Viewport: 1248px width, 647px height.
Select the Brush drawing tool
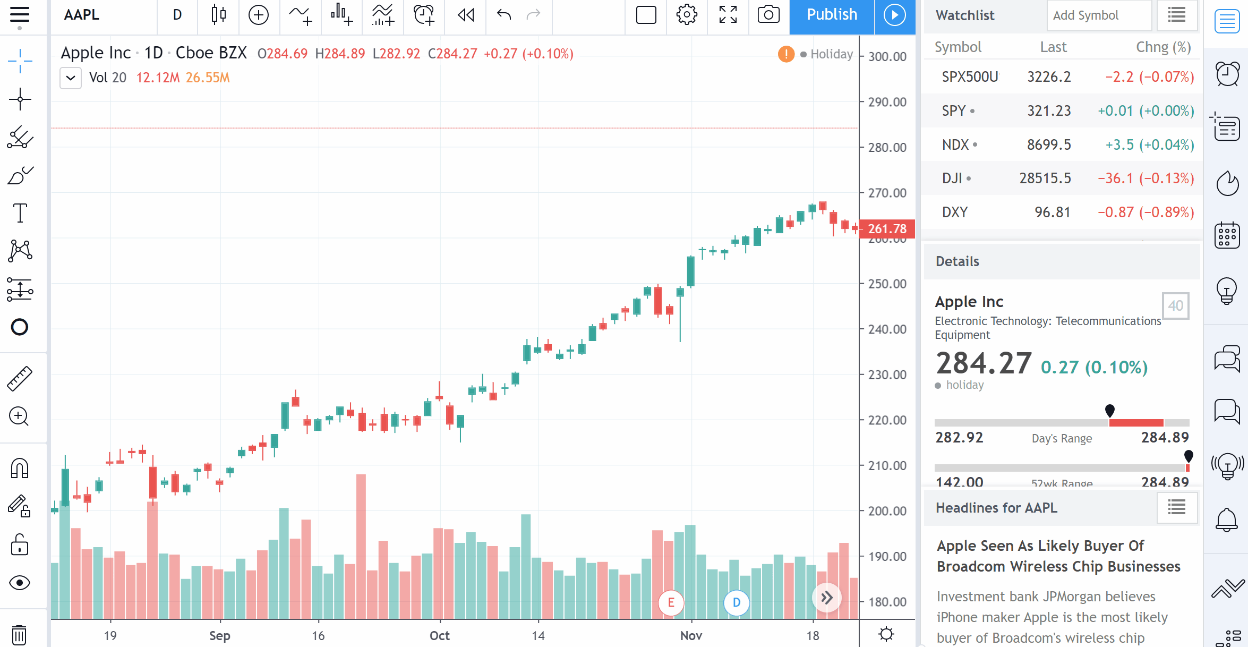point(20,175)
